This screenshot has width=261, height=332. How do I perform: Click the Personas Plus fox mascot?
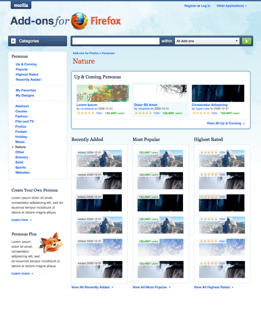click(x=51, y=243)
